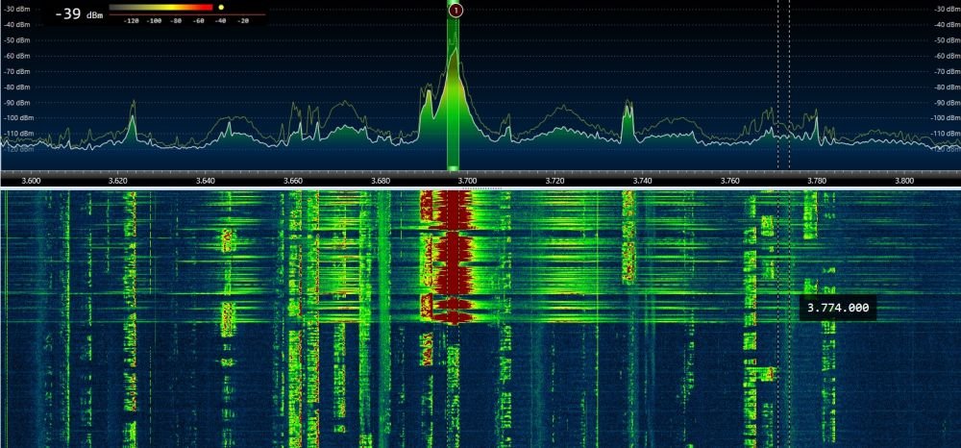
Task: Click the green VFO passband base on ruler
Action: click(454, 168)
